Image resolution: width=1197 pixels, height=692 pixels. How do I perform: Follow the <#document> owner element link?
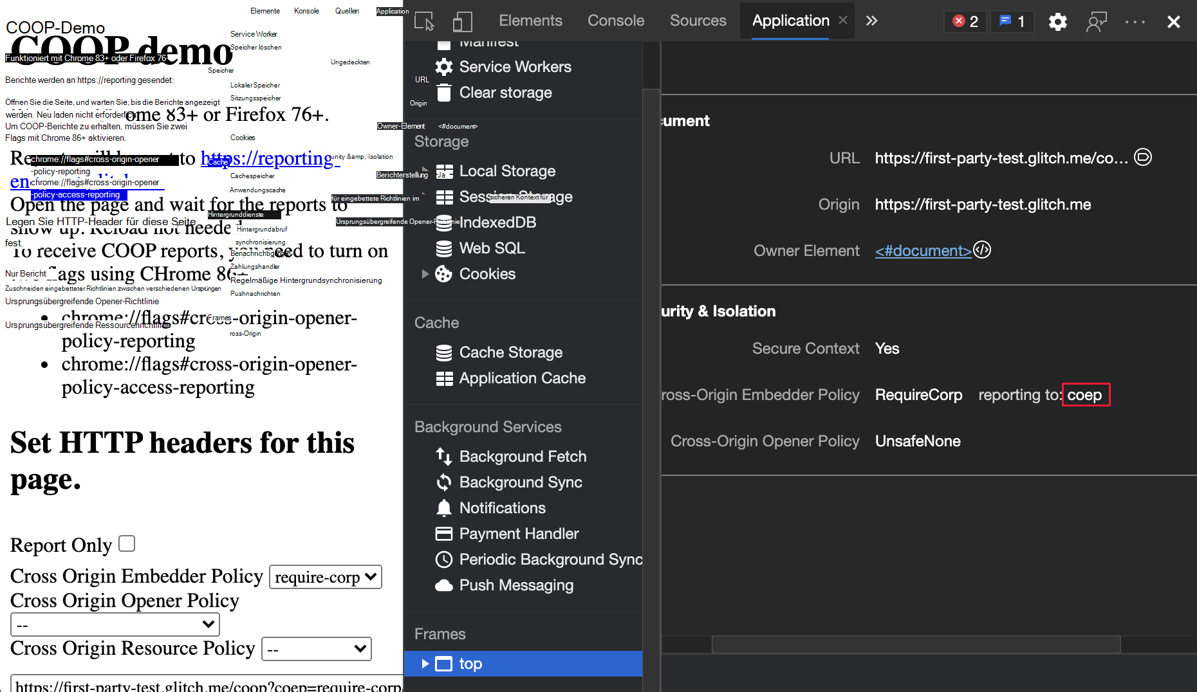(923, 251)
